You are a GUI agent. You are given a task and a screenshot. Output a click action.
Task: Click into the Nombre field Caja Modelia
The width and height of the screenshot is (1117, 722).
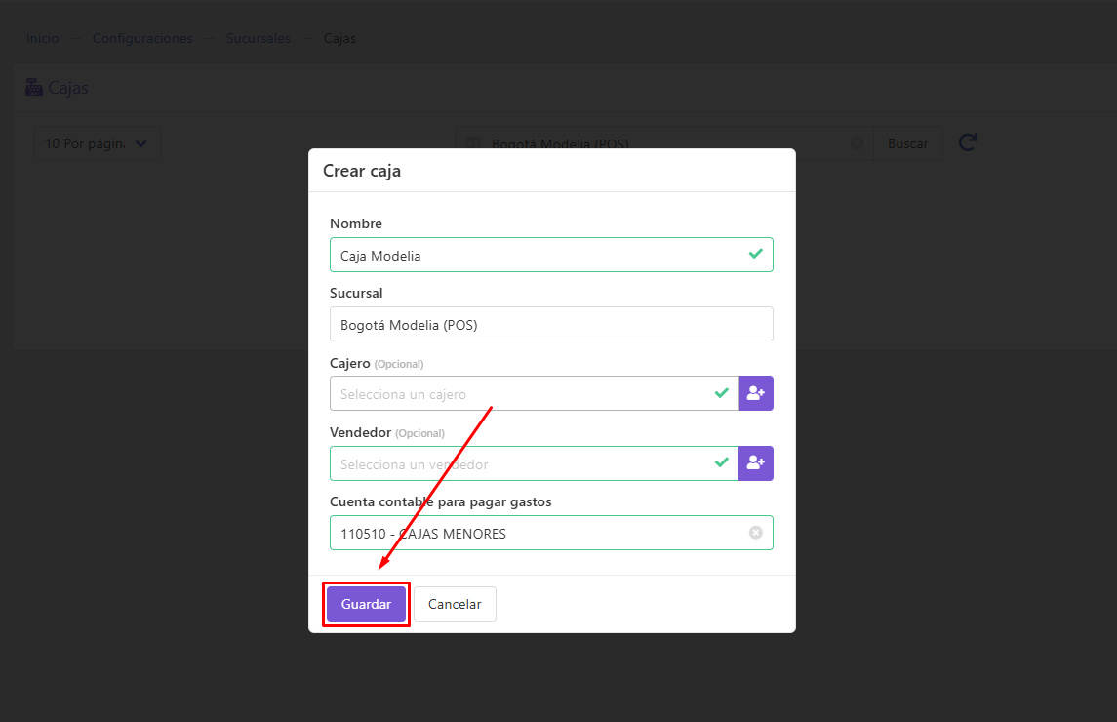point(551,255)
